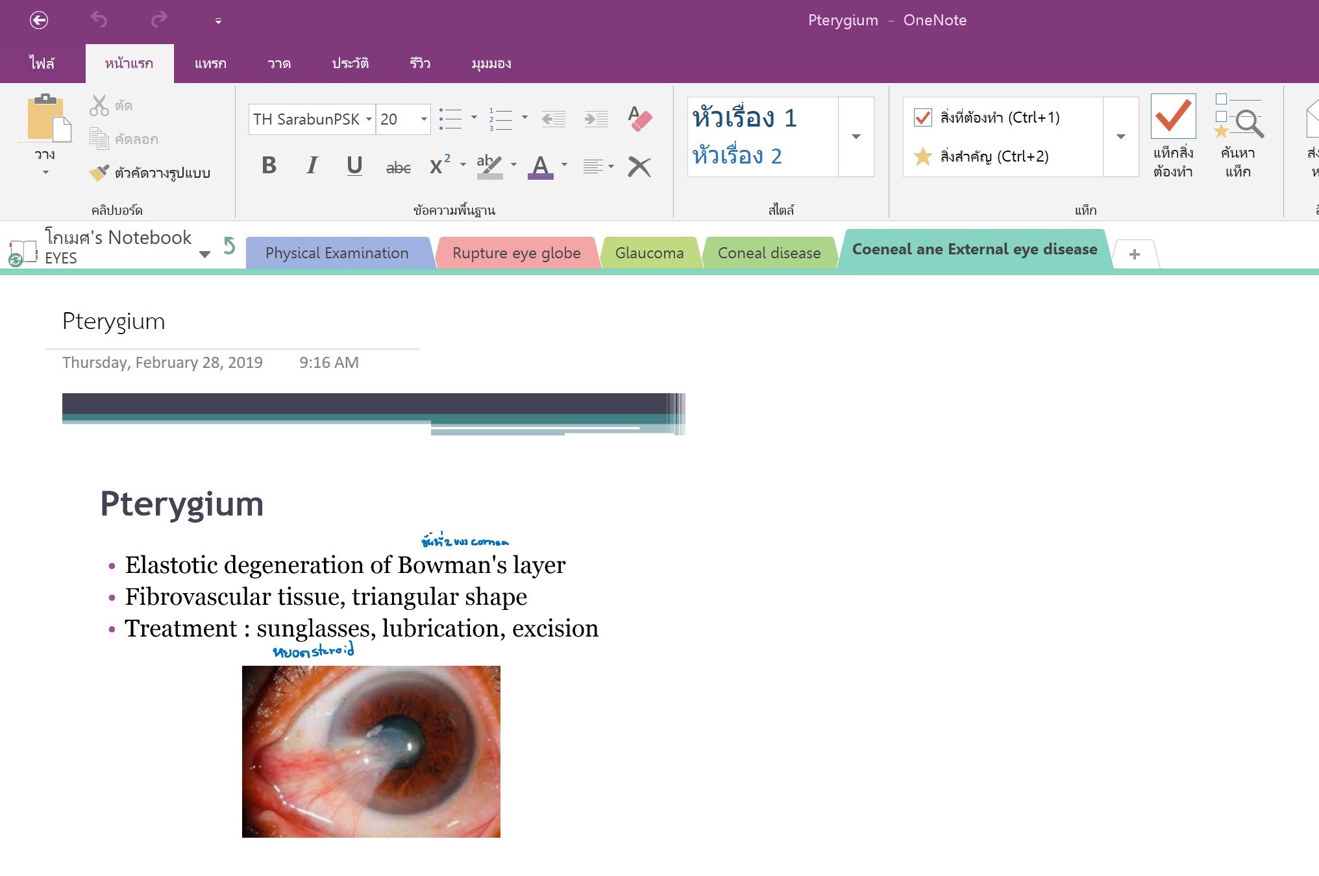Click the decrease indent icon
The height and width of the screenshot is (876, 1319).
pyautogui.click(x=554, y=119)
